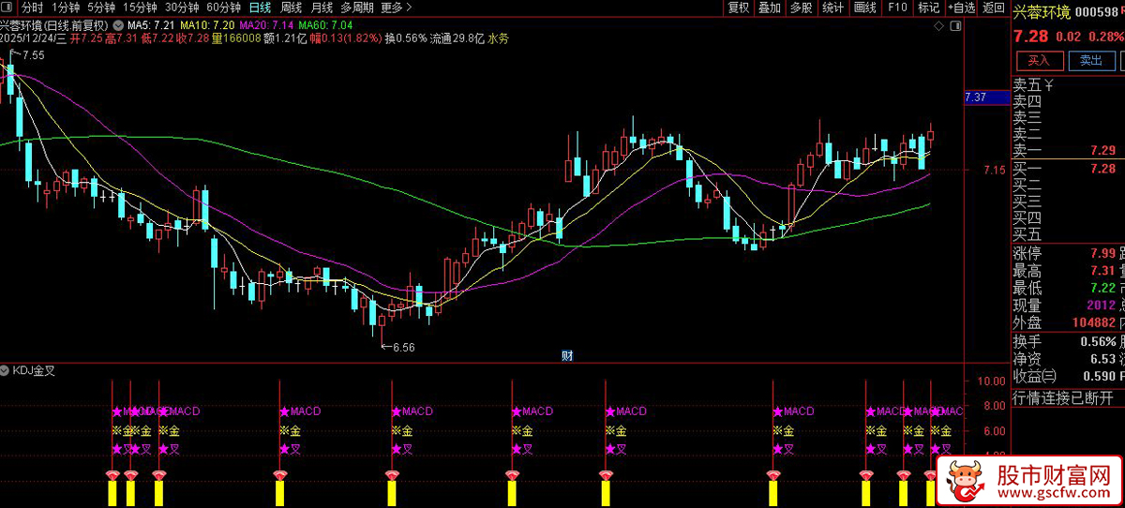This screenshot has height=508, width=1125.
Task: Click the 兴蓉环境 stock name header
Action: pyautogui.click(x=1041, y=12)
